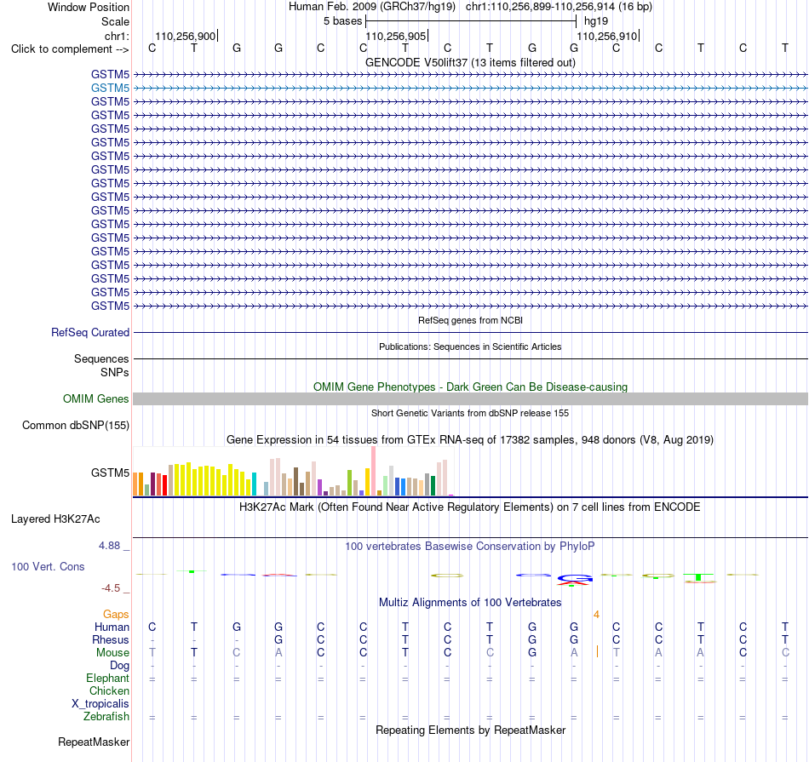The width and height of the screenshot is (809, 762).
Task: Open 'Repeating Elements by RepeatMasker' track title
Action: (x=470, y=730)
